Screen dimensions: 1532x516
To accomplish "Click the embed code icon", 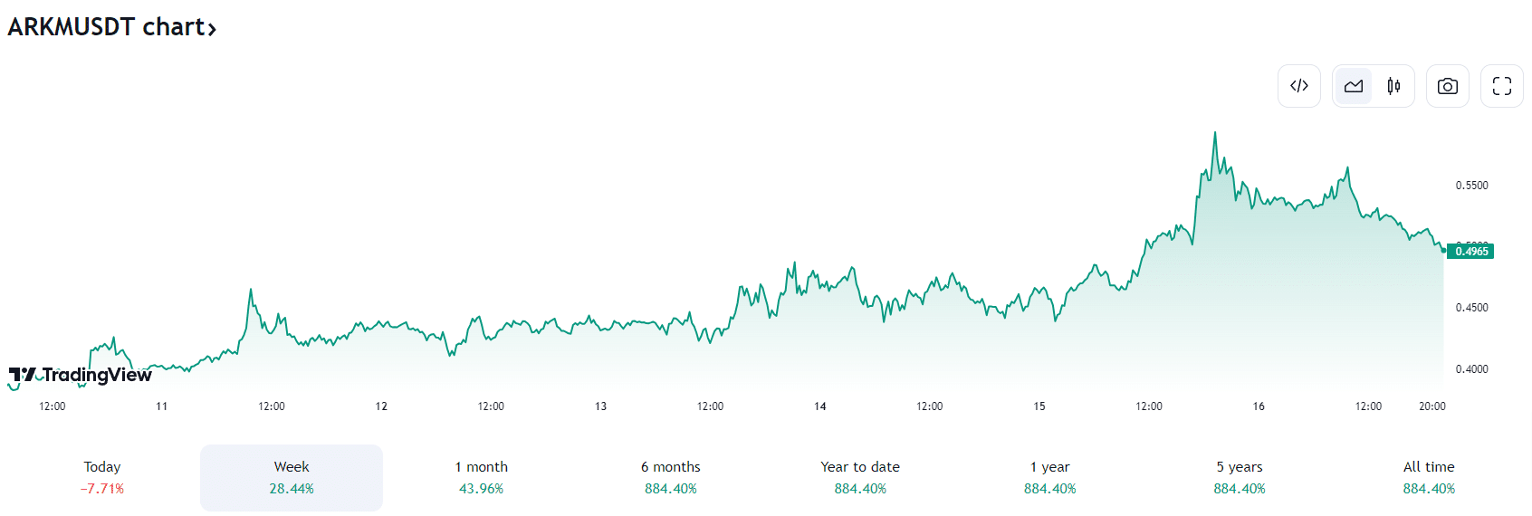I will tap(1299, 86).
